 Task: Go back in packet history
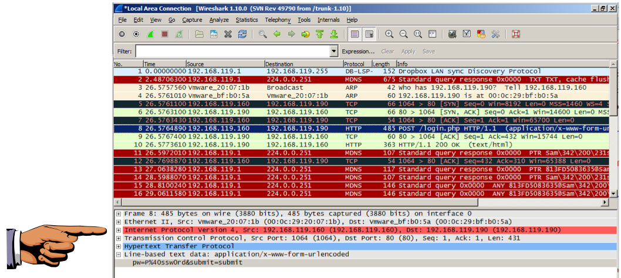[x=277, y=35]
